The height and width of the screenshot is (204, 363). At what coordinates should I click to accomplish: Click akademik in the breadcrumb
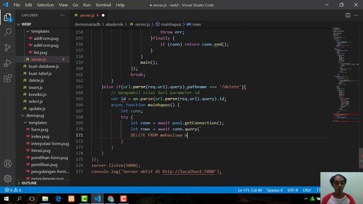click(115, 24)
